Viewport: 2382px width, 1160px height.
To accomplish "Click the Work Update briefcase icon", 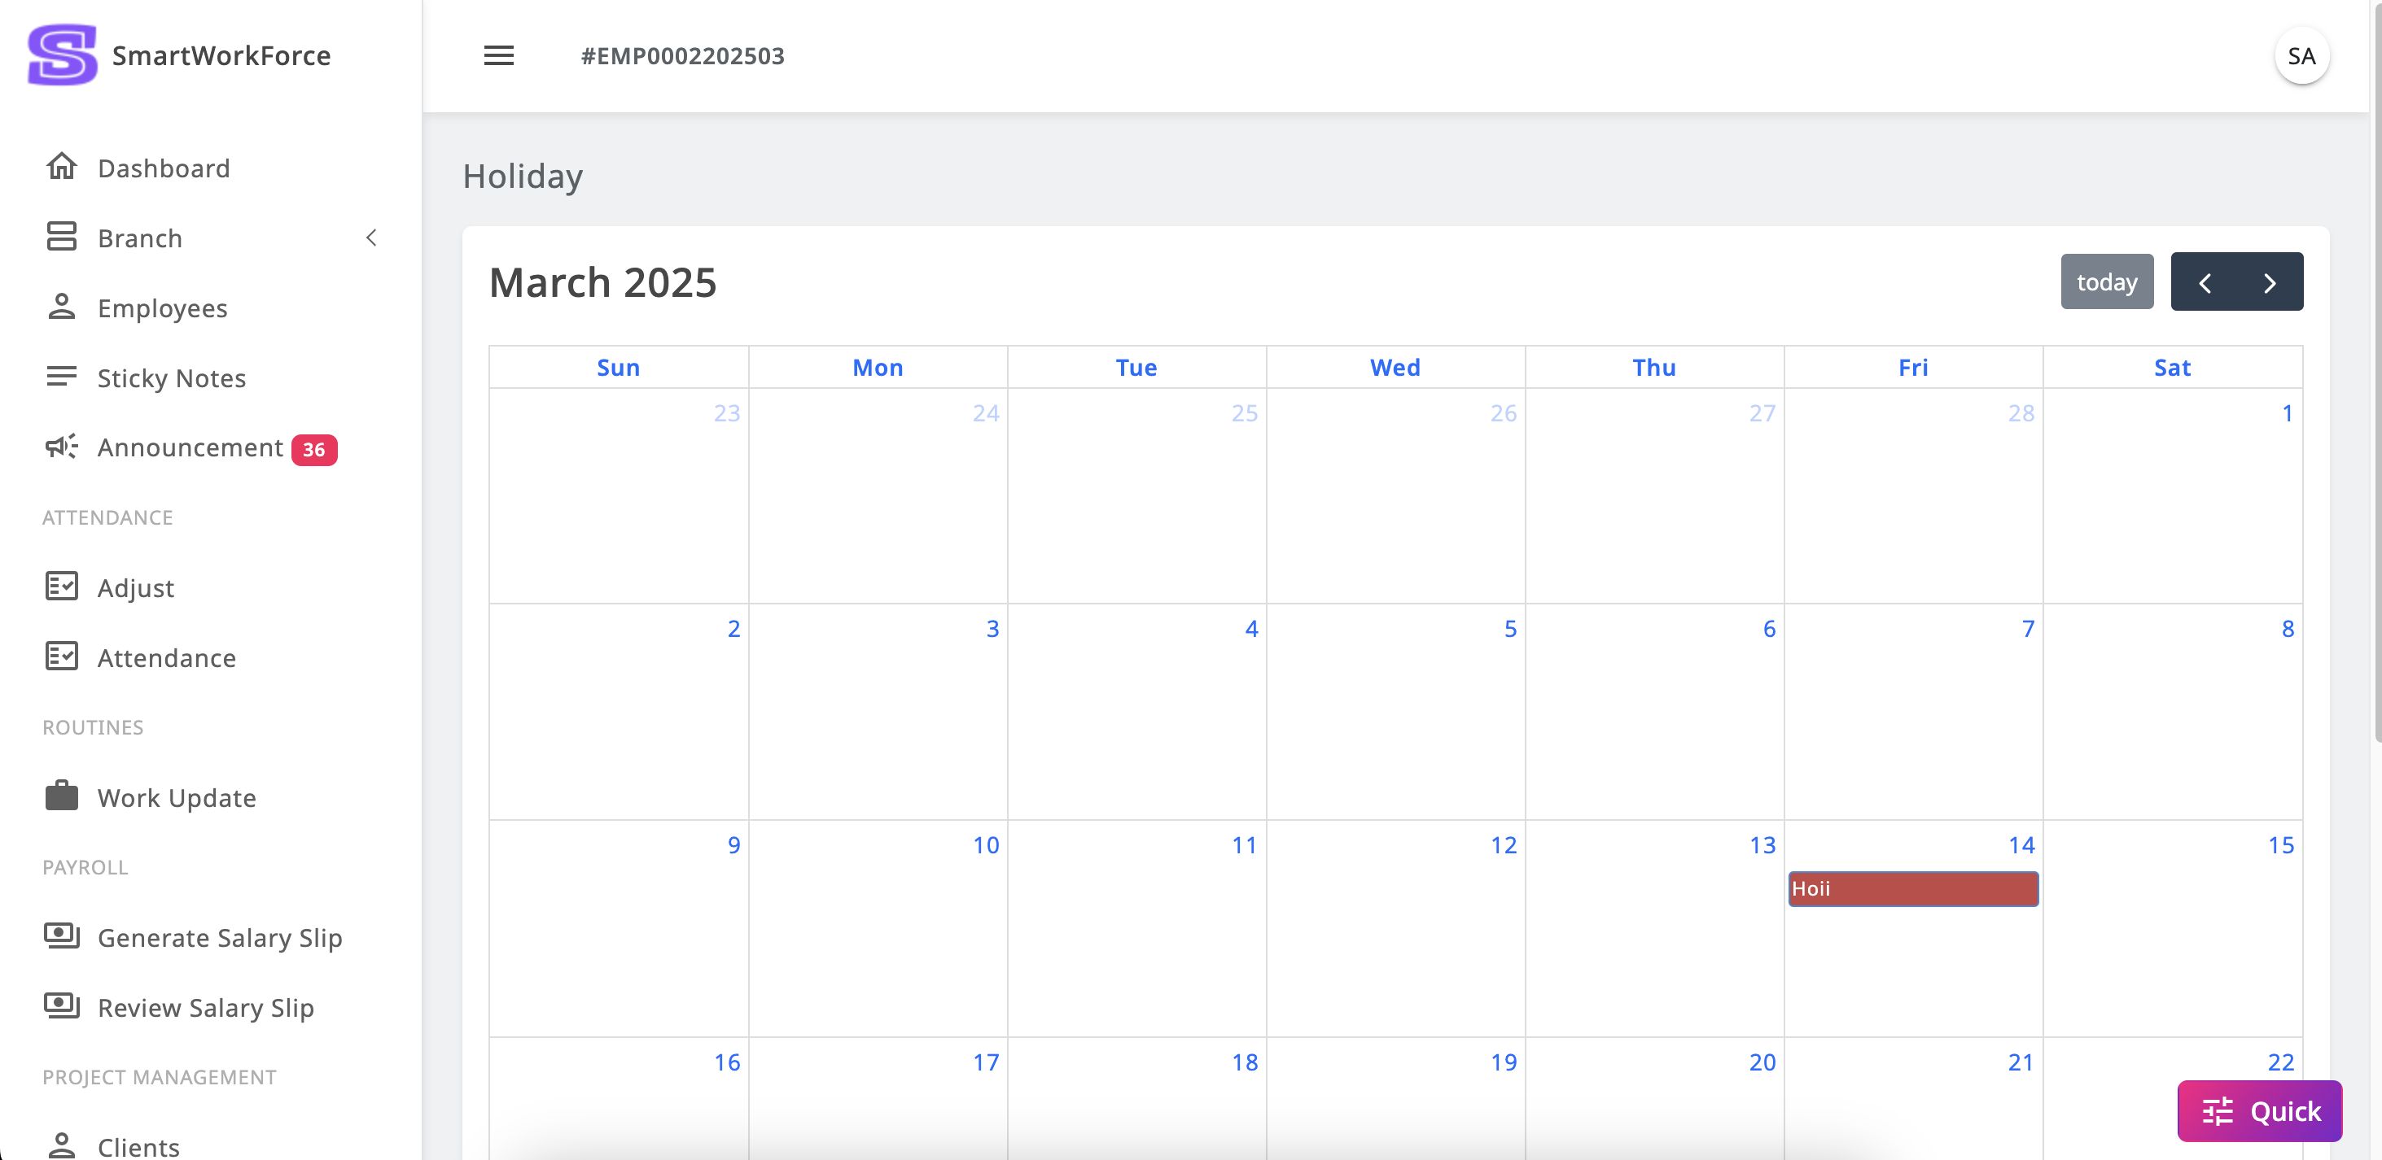I will pyautogui.click(x=62, y=796).
